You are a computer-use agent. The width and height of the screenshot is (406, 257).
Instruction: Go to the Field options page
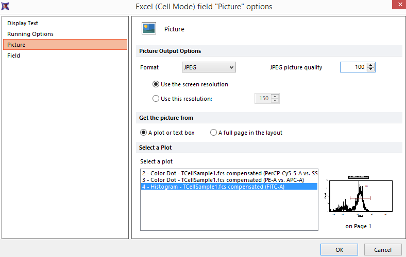pyautogui.click(x=14, y=56)
